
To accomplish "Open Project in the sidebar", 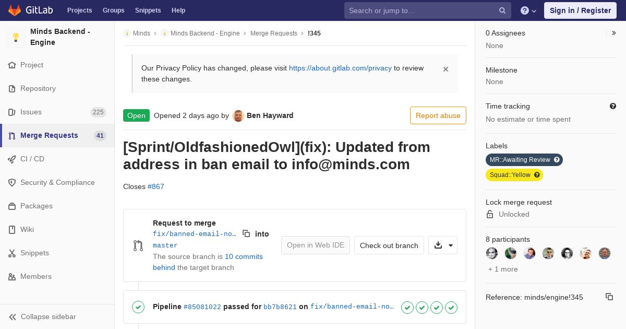I will click(x=57, y=65).
